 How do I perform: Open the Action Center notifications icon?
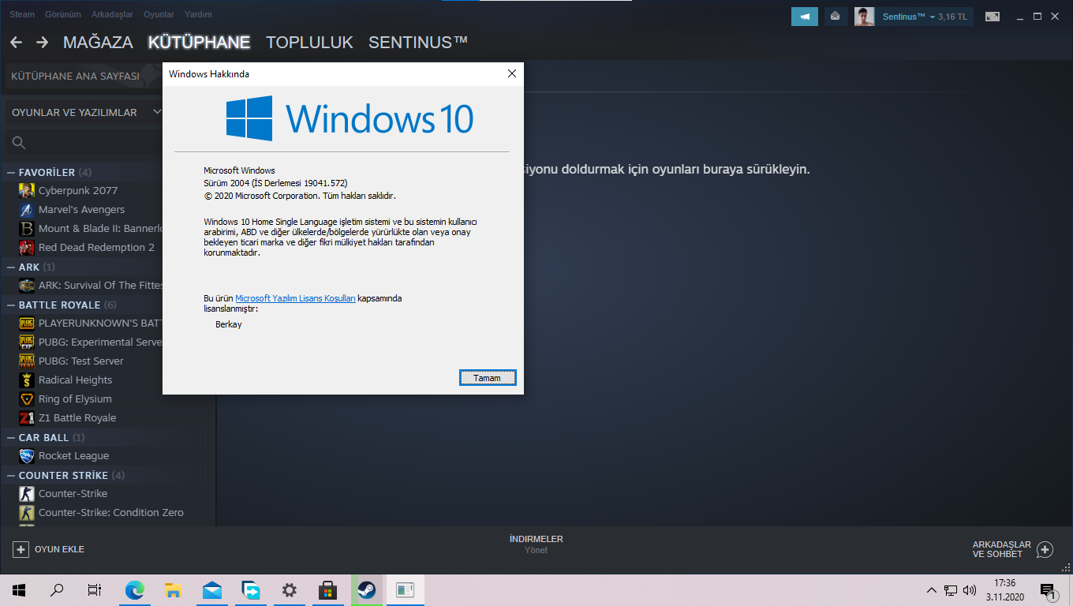tap(1049, 590)
